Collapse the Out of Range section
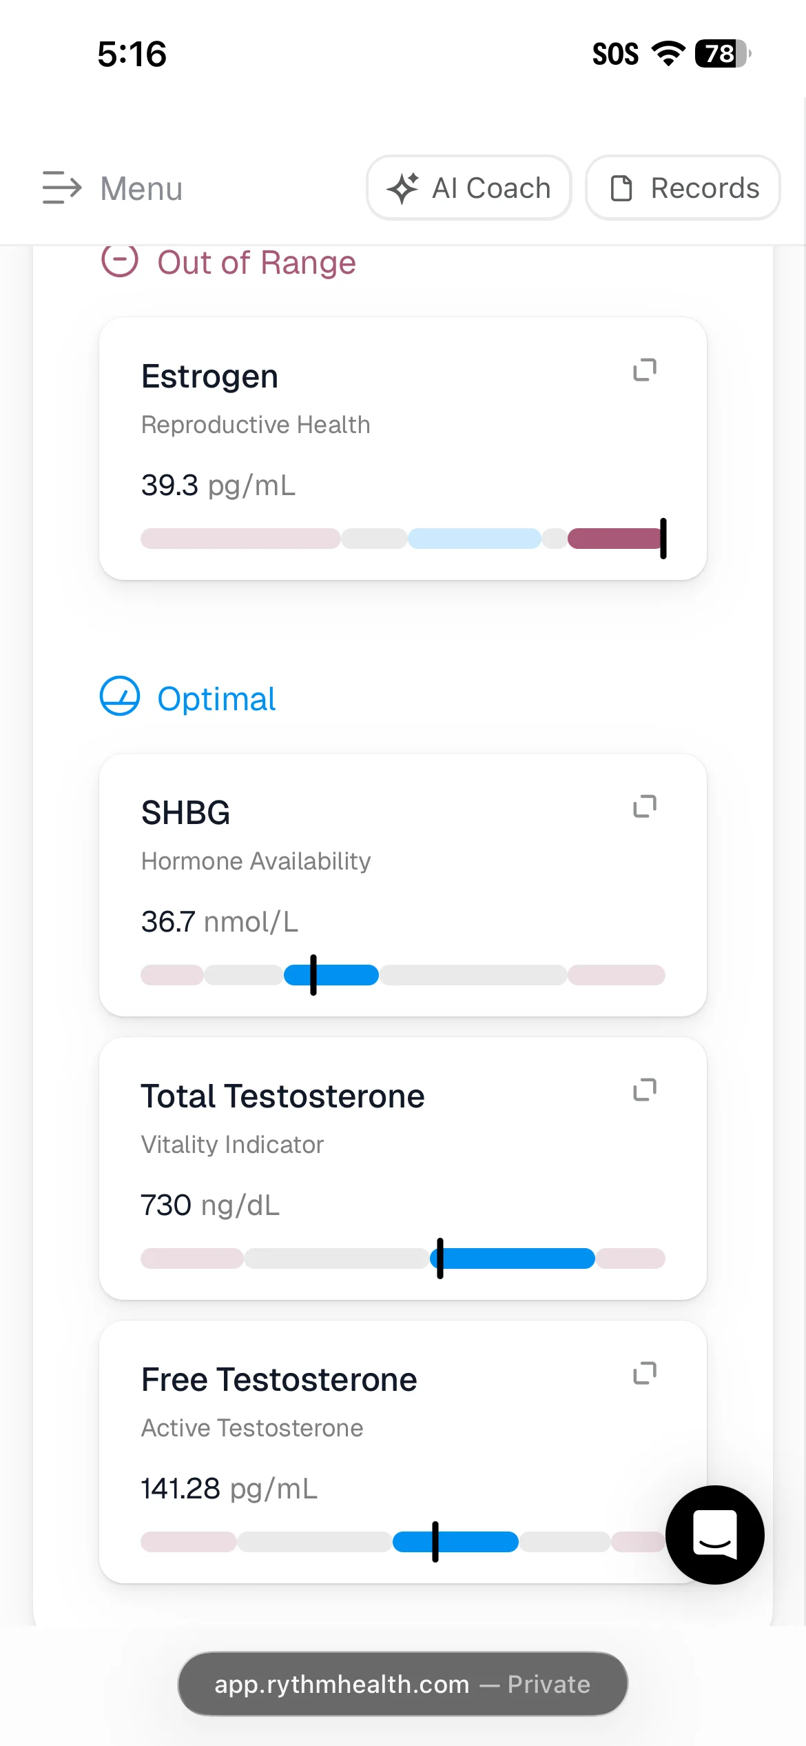The width and height of the screenshot is (806, 1746). (x=120, y=261)
